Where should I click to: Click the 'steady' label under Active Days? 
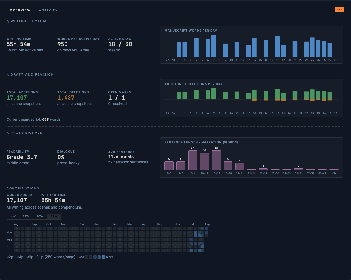114,50
